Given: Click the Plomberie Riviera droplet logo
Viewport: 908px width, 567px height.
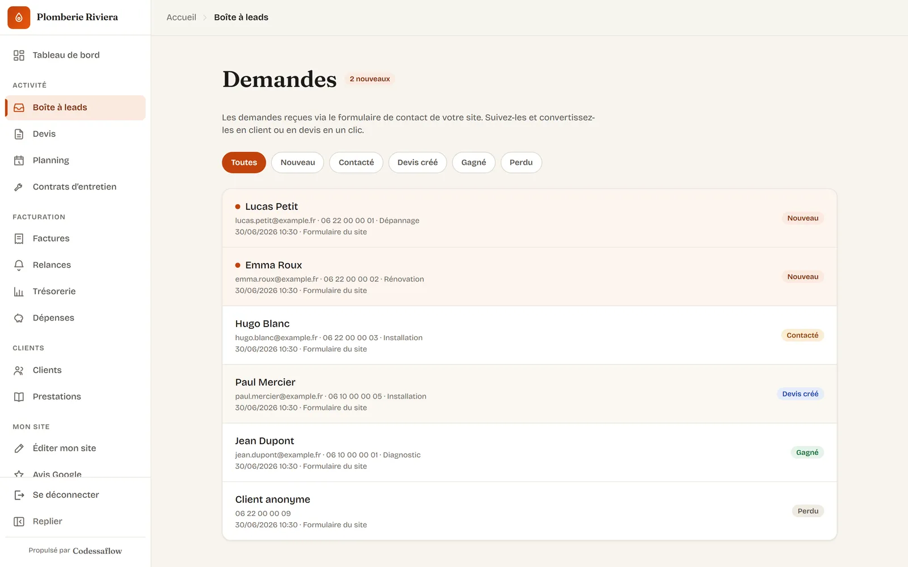Looking at the screenshot, I should pyautogui.click(x=19, y=18).
